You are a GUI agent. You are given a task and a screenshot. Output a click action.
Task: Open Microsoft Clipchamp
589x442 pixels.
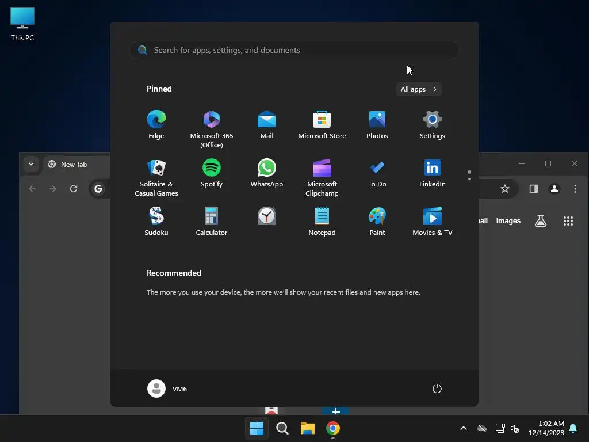(322, 178)
